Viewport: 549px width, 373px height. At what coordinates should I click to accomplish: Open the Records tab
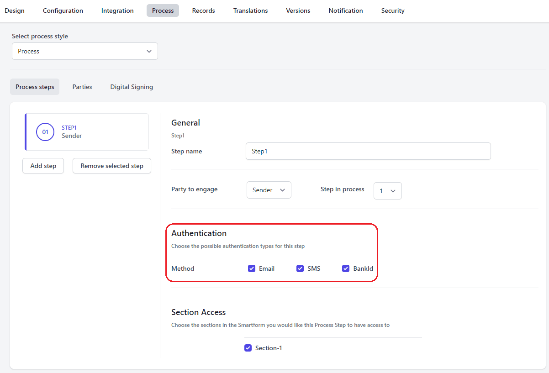(x=203, y=11)
